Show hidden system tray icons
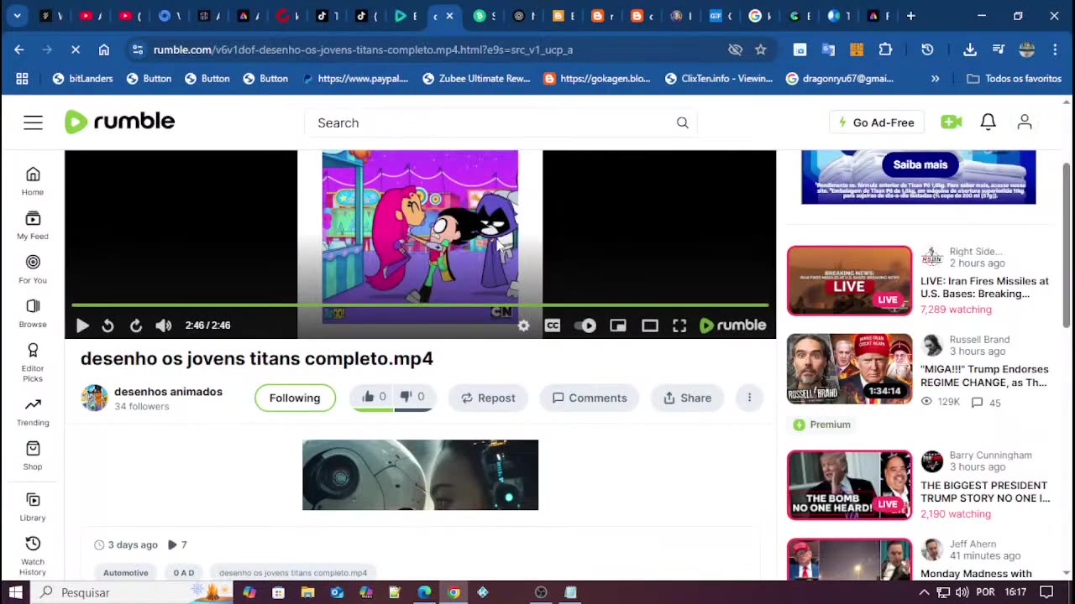Viewport: 1075px width, 604px height. [x=924, y=592]
